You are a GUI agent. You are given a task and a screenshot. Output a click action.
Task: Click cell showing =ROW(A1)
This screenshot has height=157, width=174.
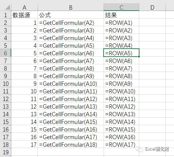(x=121, y=23)
